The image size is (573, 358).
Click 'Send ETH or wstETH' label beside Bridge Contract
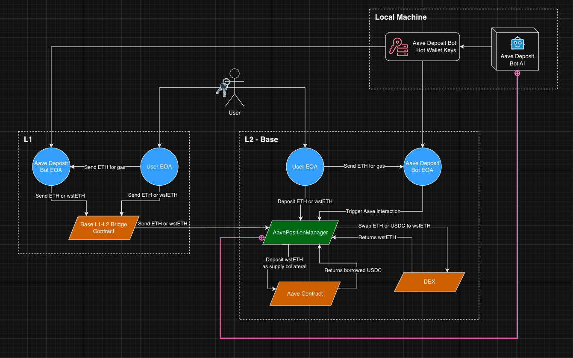163,224
